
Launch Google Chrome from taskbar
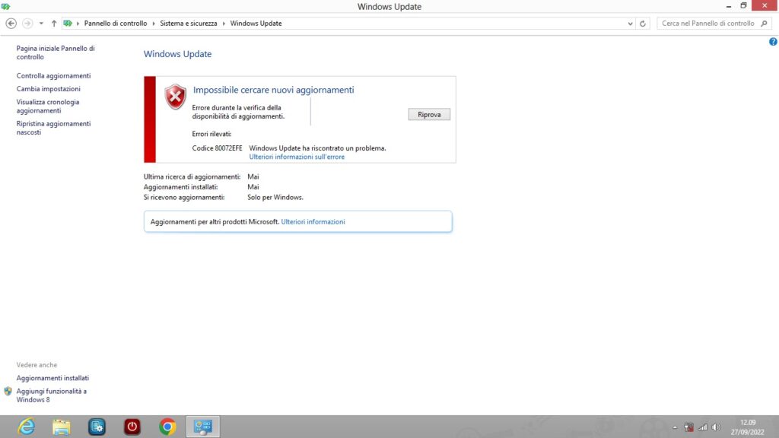(167, 427)
